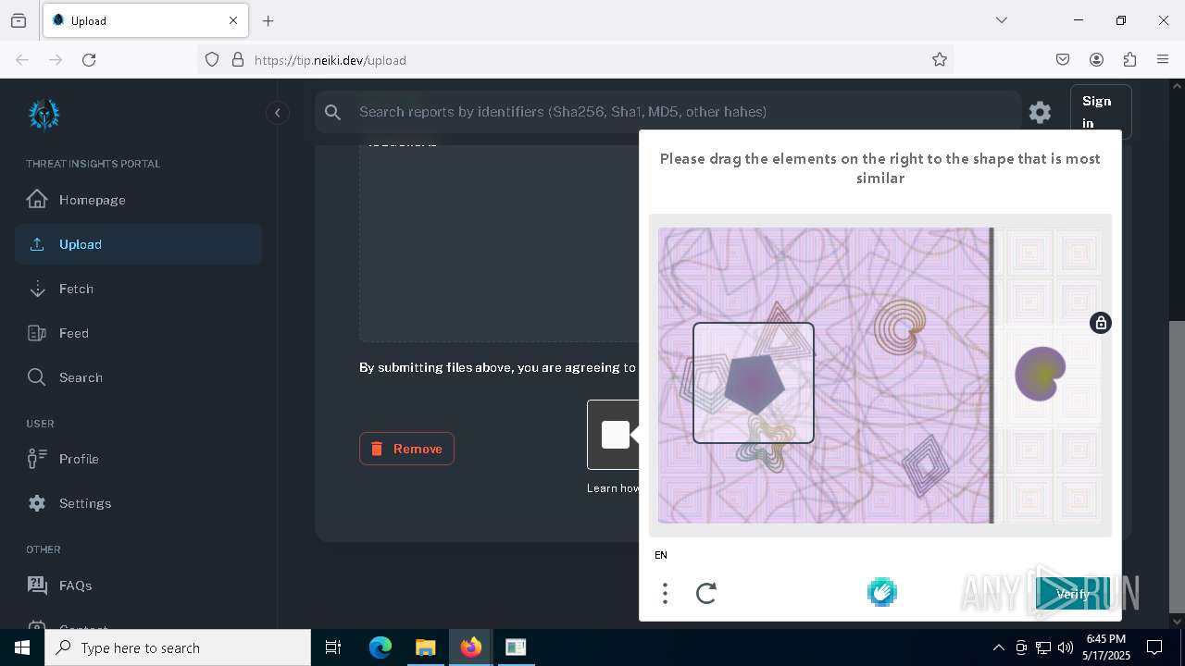Click site security shield icon
Viewport: 1185px width, 666px height.
[212, 60]
